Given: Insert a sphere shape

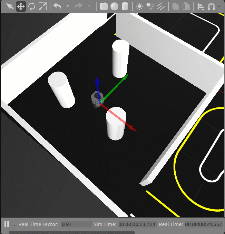Looking at the screenshot, I should tap(114, 6).
